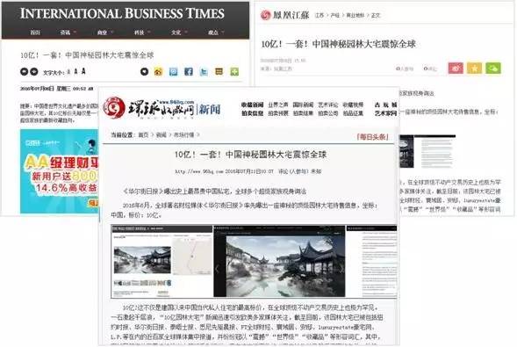Open 拍卖预展 in 环球收藏网 navigation

click(x=278, y=113)
